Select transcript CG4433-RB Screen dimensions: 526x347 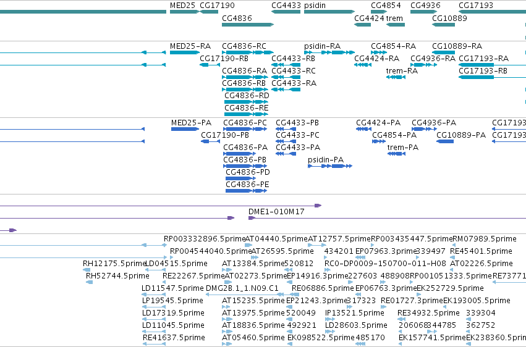click(x=293, y=58)
